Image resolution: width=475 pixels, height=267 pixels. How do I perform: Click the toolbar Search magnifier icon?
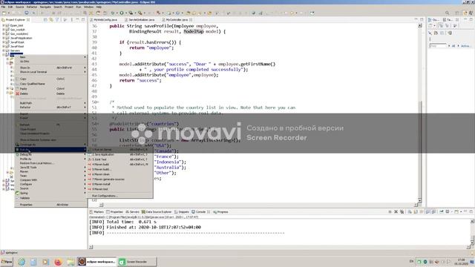(x=447, y=13)
